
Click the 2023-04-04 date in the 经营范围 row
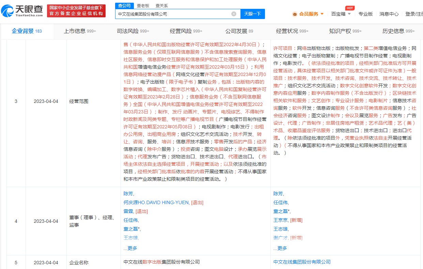pyautogui.click(x=46, y=102)
